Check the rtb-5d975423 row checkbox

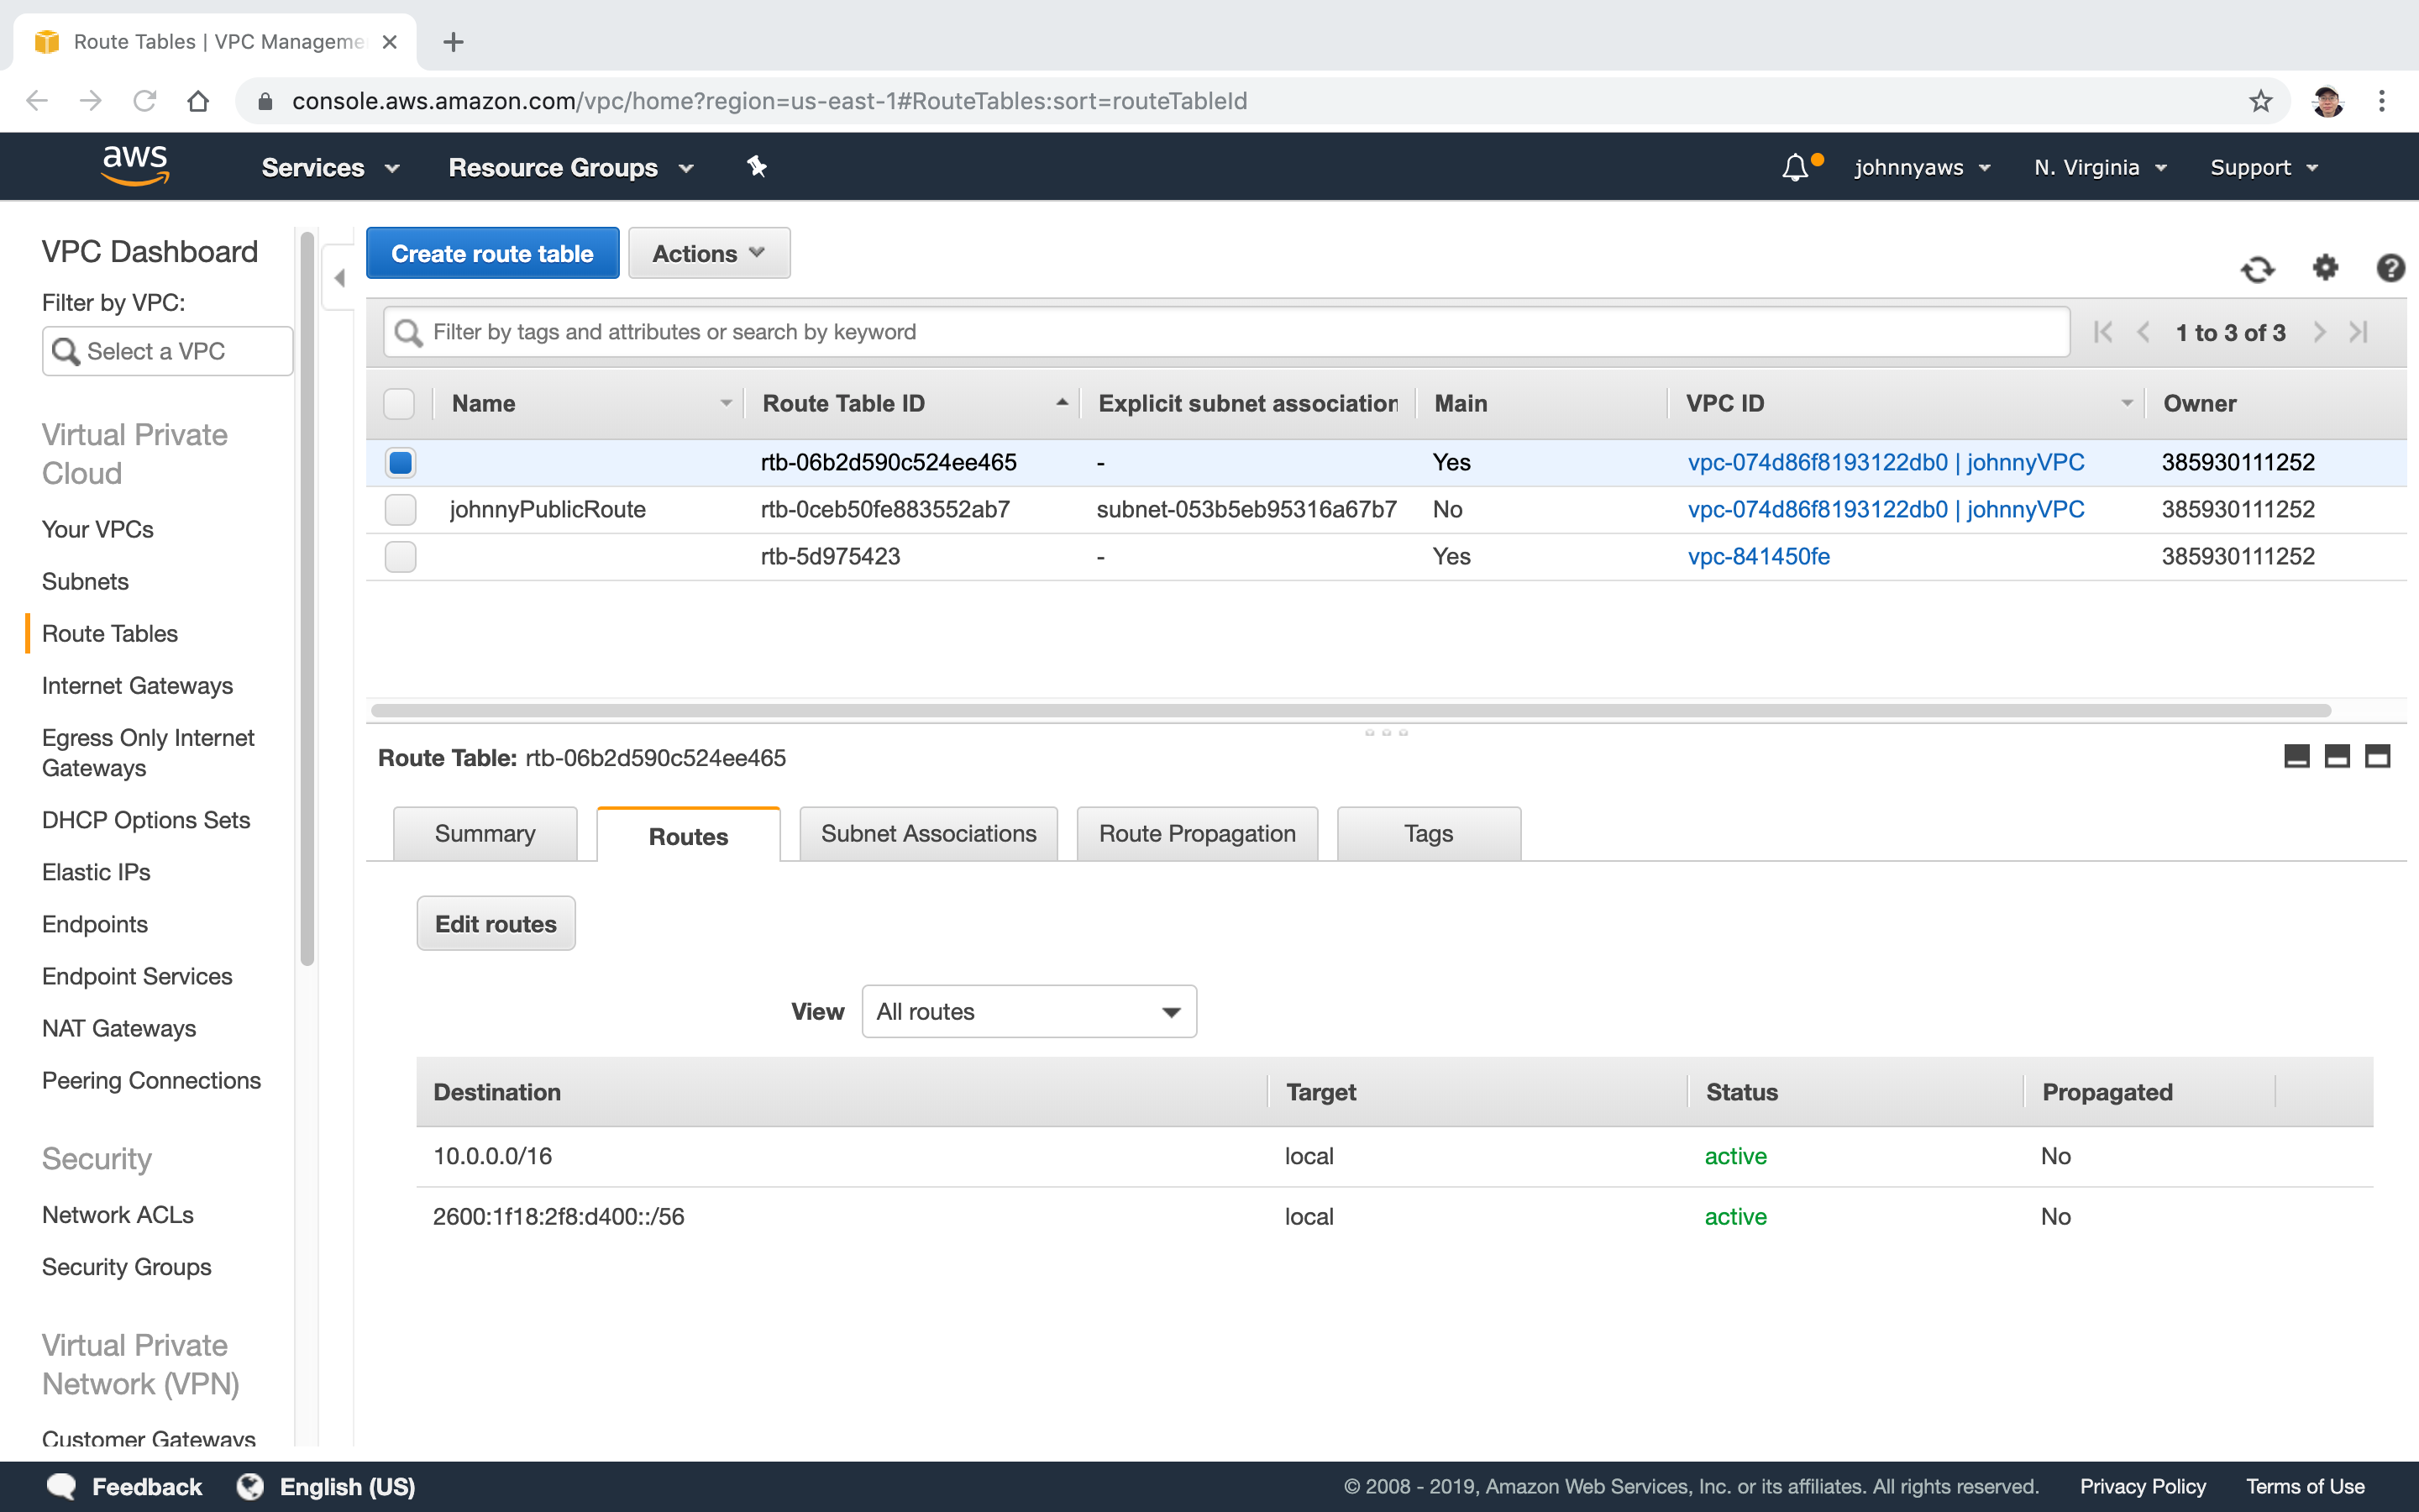point(400,556)
